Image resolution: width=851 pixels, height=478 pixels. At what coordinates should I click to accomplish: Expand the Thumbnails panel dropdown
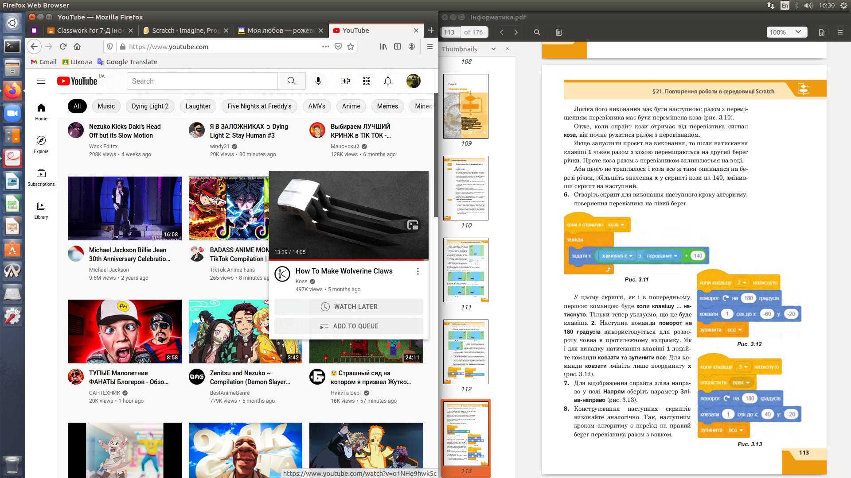[493, 49]
